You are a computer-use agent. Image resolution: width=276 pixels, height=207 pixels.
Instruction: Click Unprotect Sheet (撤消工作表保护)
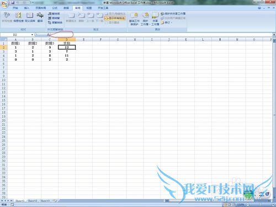[134, 19]
